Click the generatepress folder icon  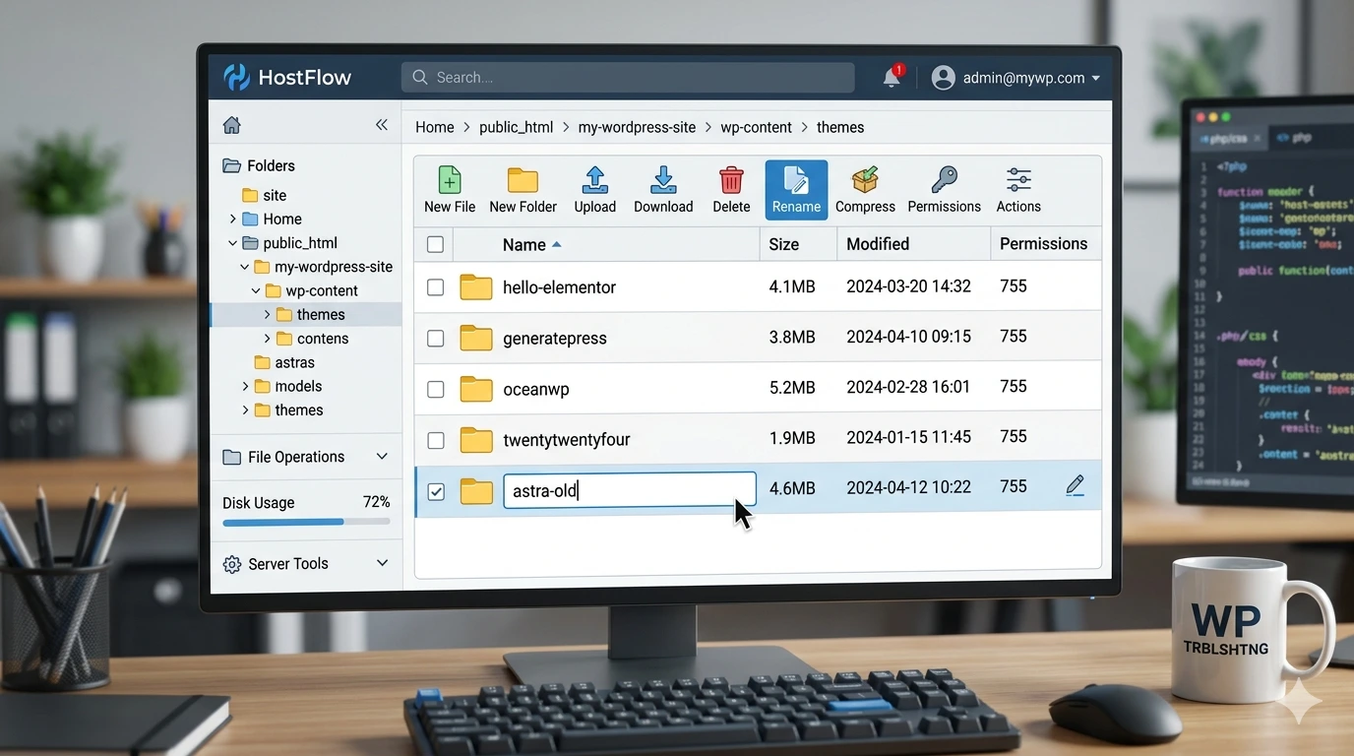[x=476, y=338]
